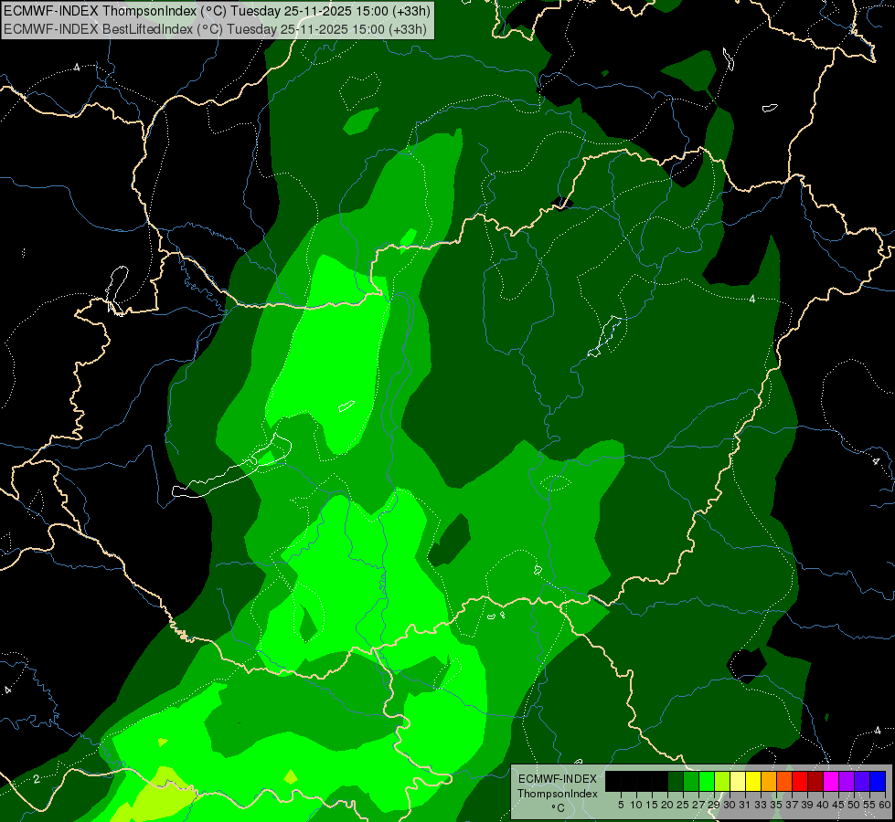Click the legend tick value 25
Image resolution: width=895 pixels, height=822 pixels.
tap(683, 805)
